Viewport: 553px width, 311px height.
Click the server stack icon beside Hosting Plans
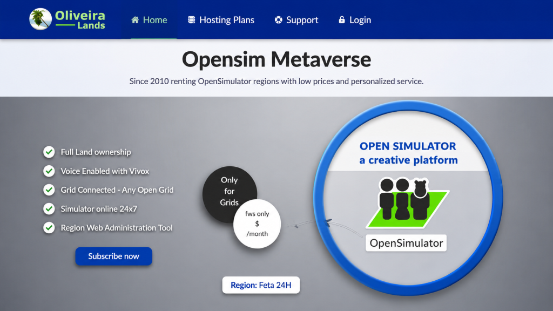pos(192,20)
